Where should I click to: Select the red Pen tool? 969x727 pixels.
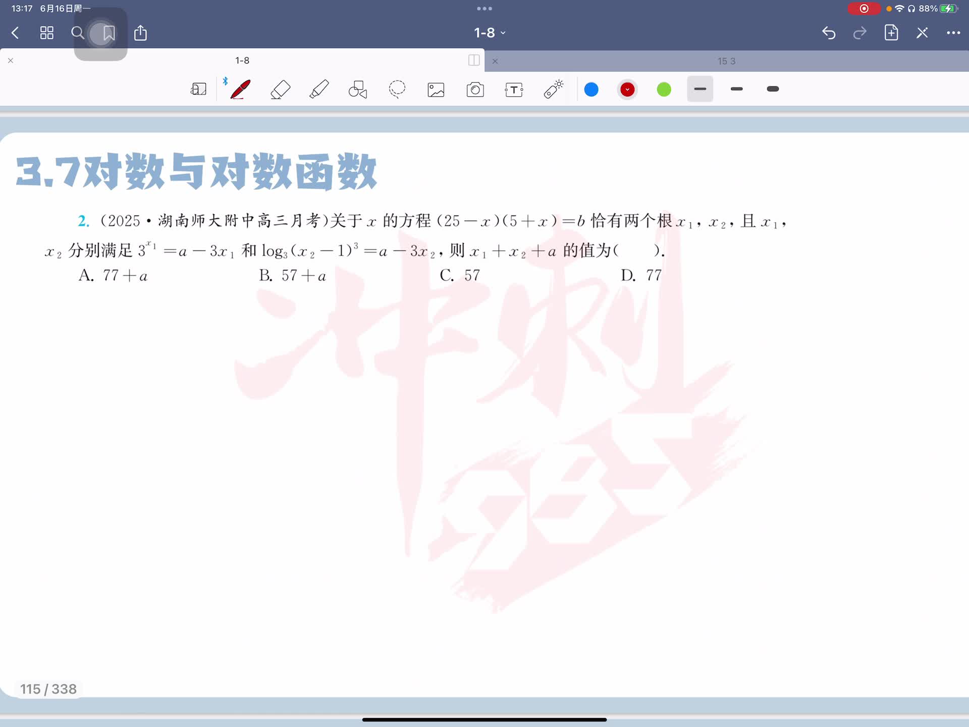(x=240, y=89)
